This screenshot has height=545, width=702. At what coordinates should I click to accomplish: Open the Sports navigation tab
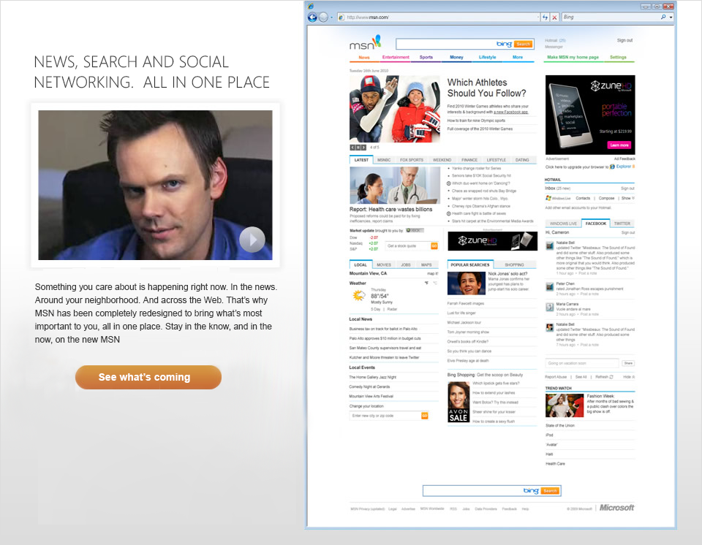coord(426,57)
